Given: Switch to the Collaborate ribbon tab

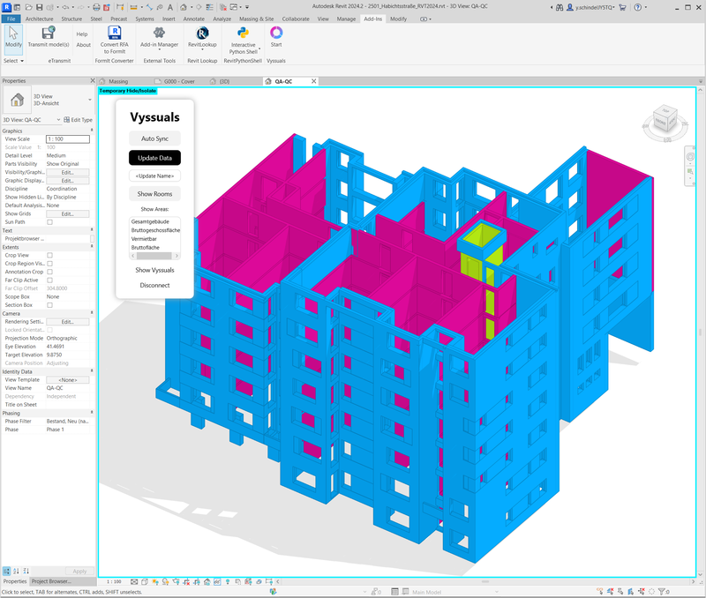Looking at the screenshot, I should [x=296, y=19].
